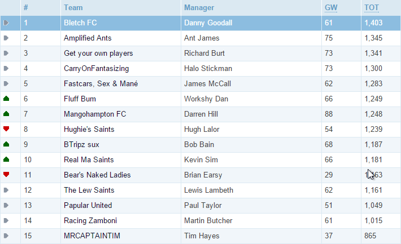
Task: Click the green up arrow for Mangohampton FC
Action: pyautogui.click(x=6, y=114)
